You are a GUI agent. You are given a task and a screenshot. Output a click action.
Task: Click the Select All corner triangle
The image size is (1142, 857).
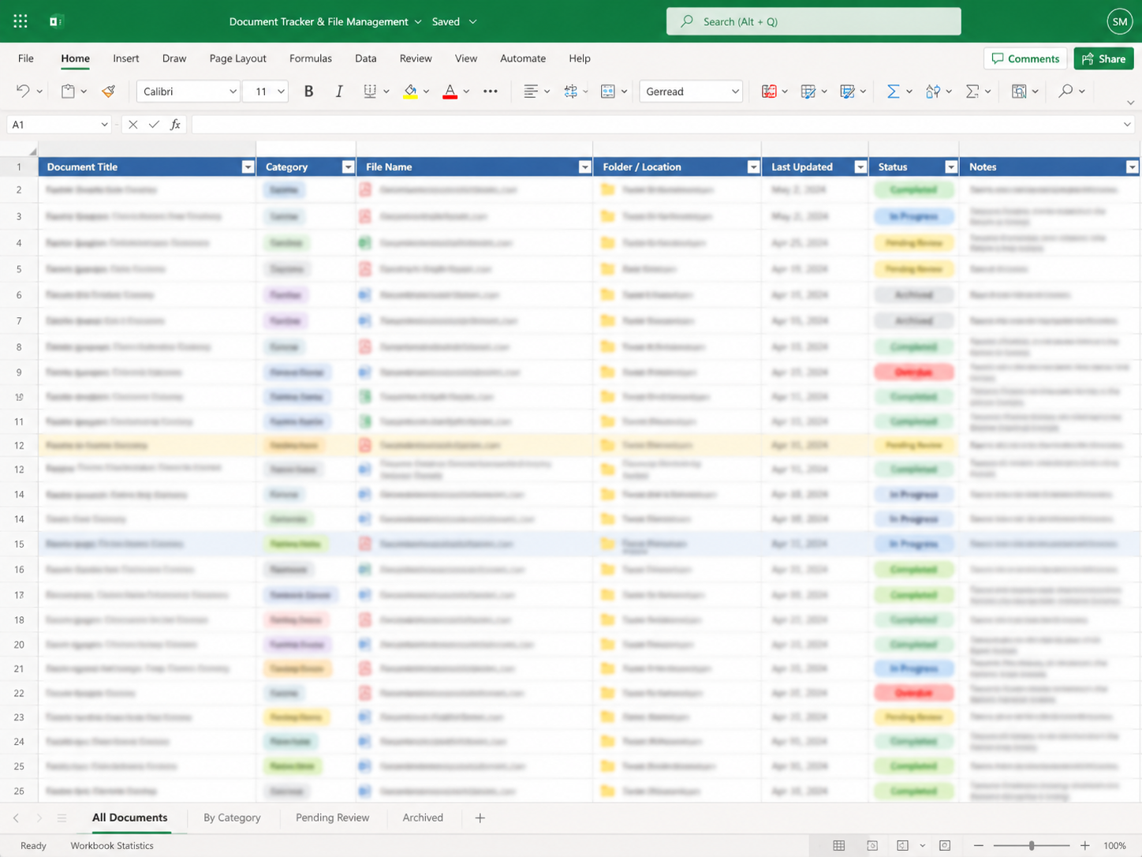[x=32, y=152]
